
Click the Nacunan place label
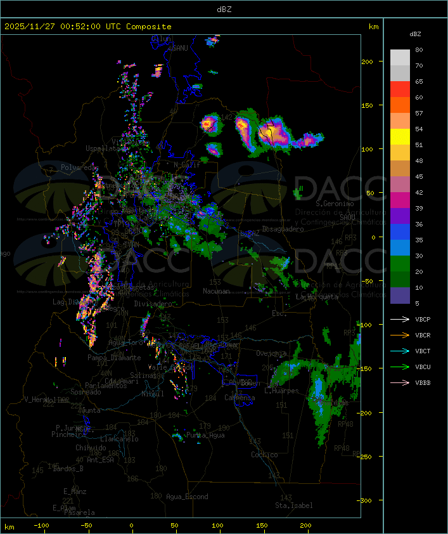click(216, 291)
